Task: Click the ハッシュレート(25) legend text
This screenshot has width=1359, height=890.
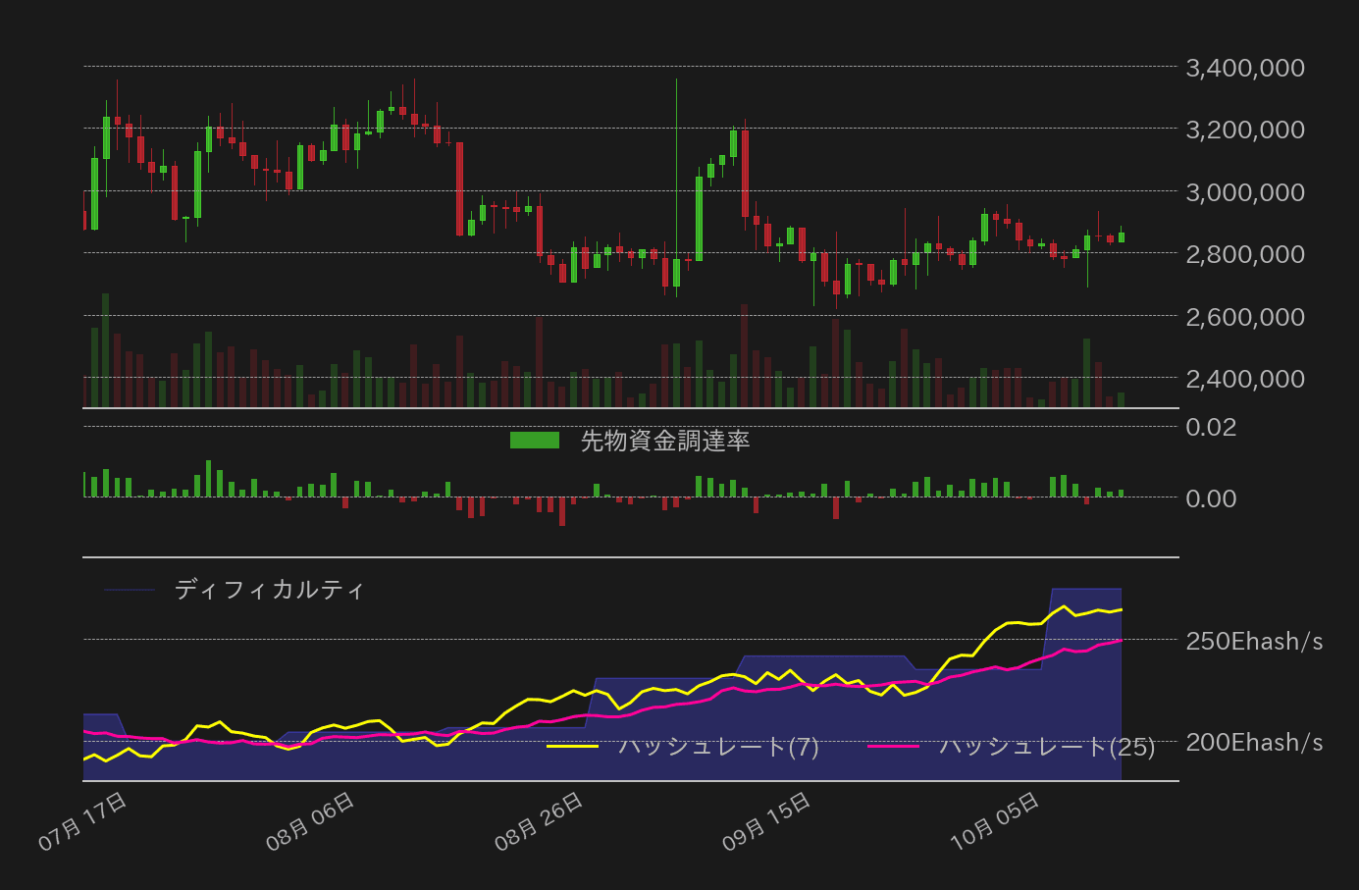Action: click(1045, 746)
